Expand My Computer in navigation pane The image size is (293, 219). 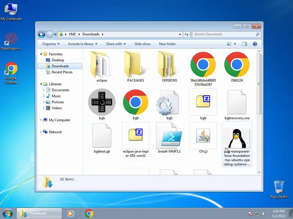[x=41, y=120]
